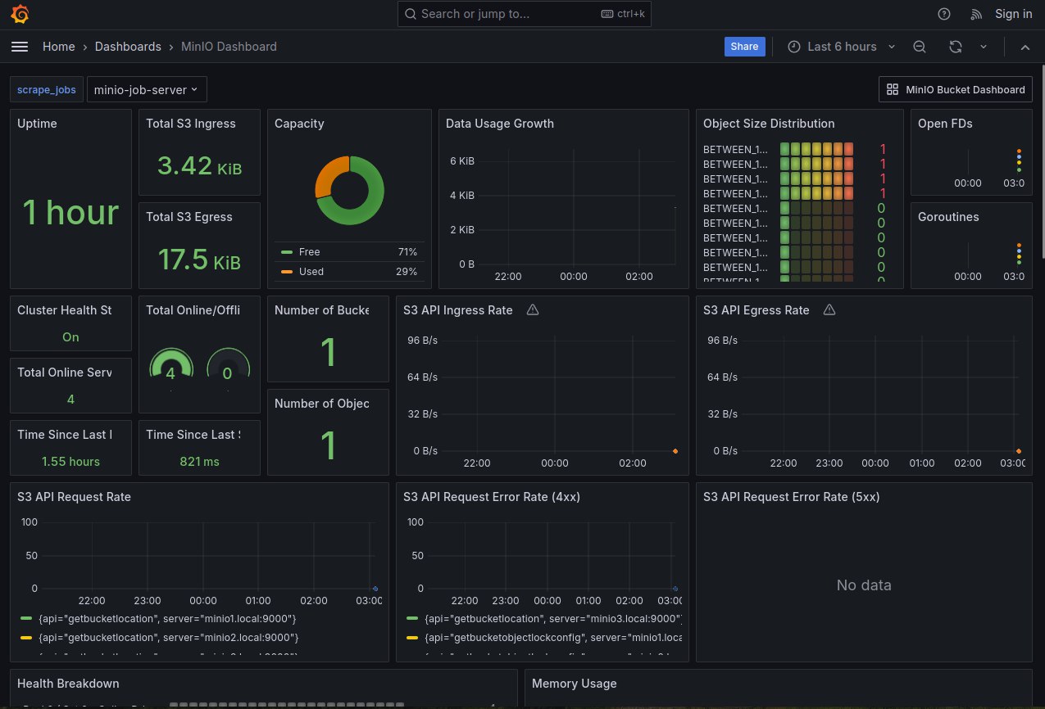Focus the Search or jump to field

pyautogui.click(x=525, y=14)
